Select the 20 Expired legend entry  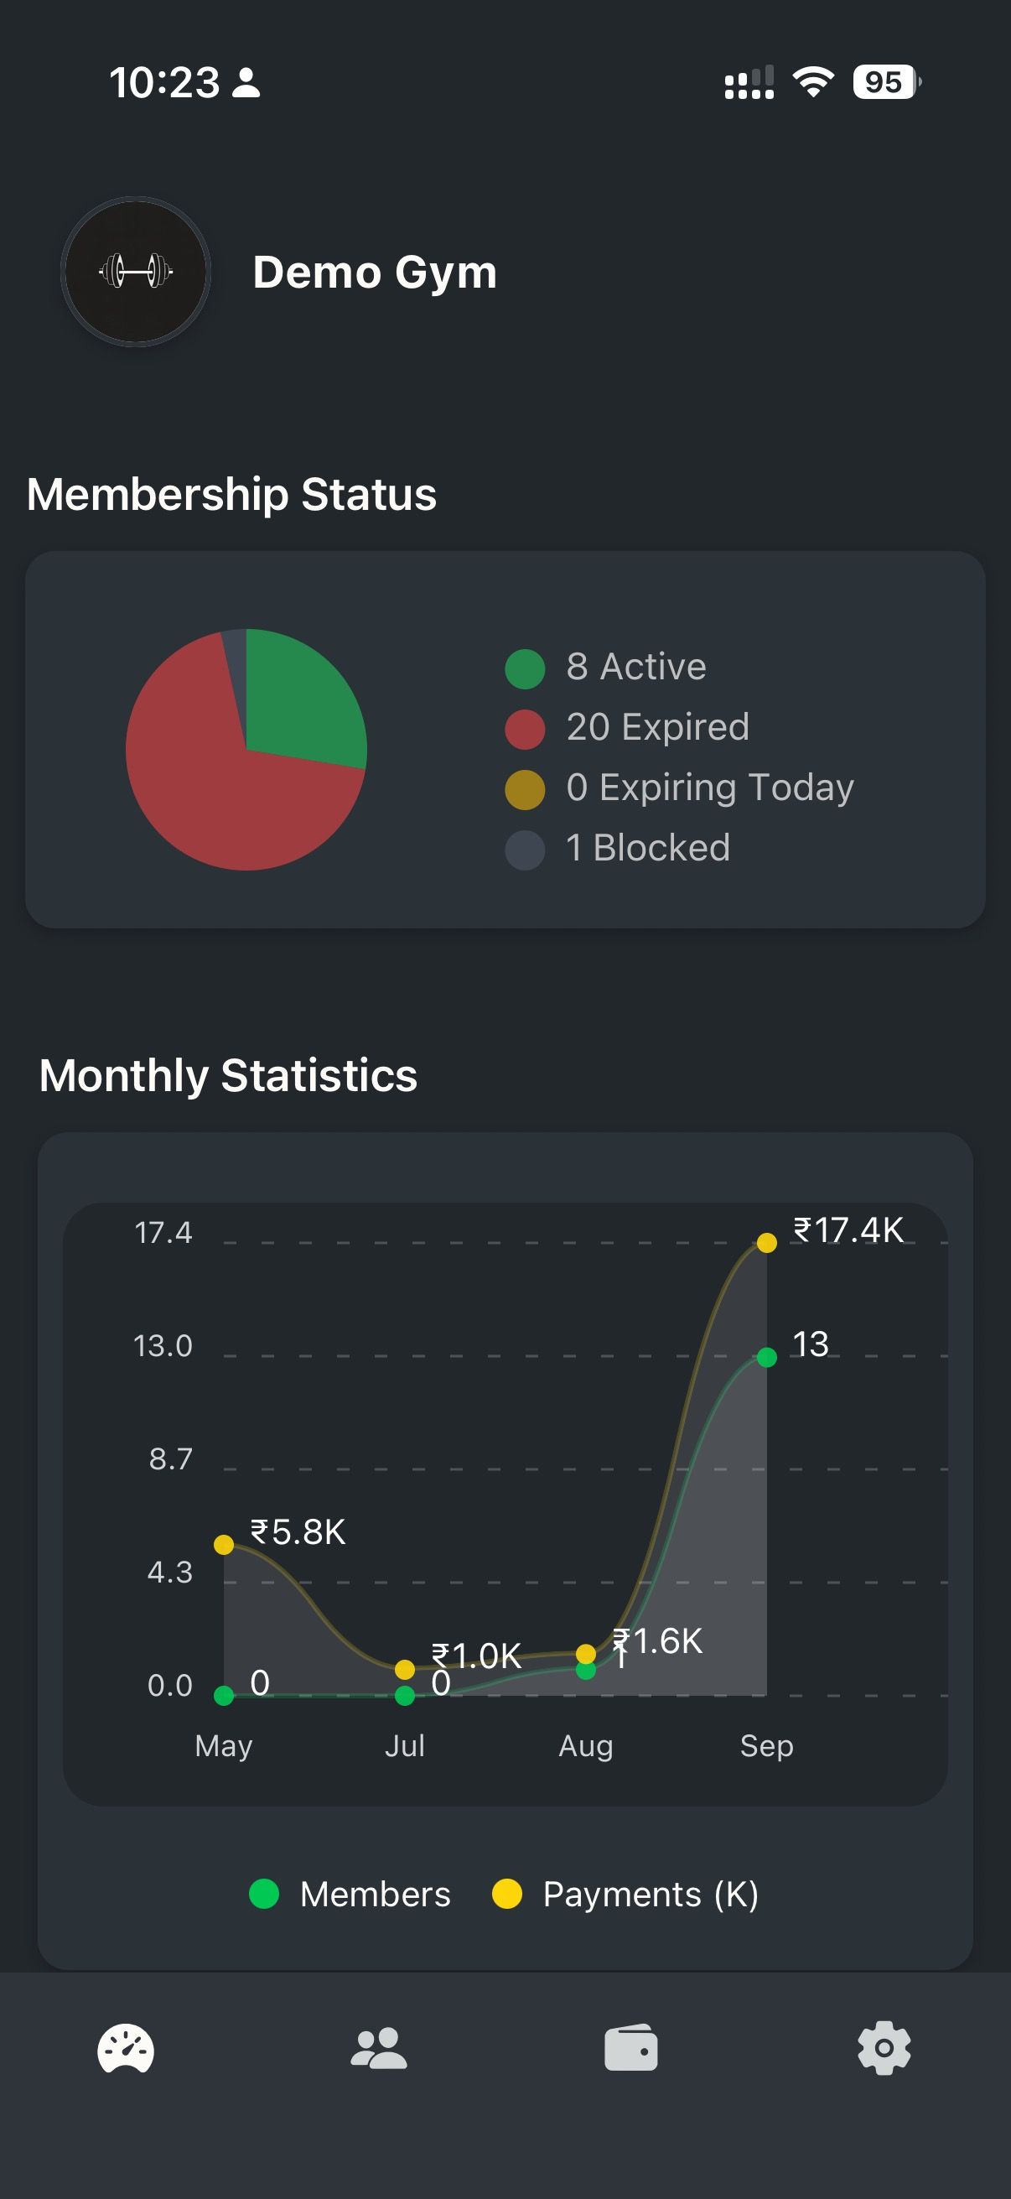pos(657,727)
